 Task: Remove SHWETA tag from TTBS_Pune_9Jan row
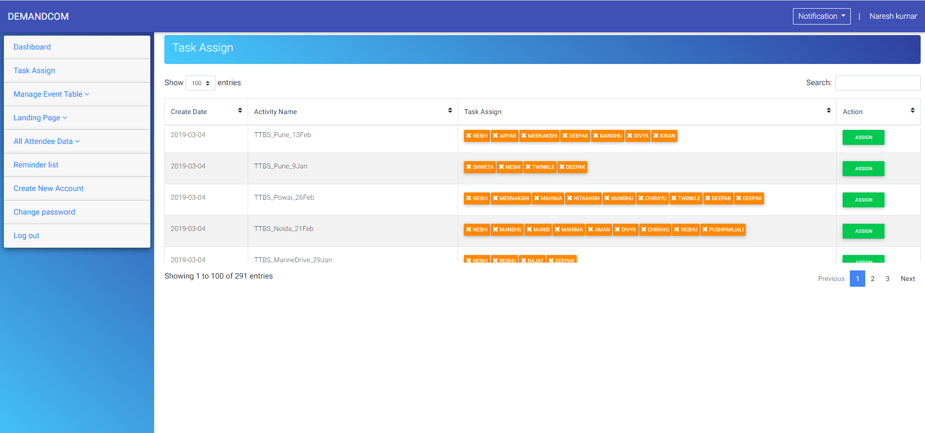point(468,167)
